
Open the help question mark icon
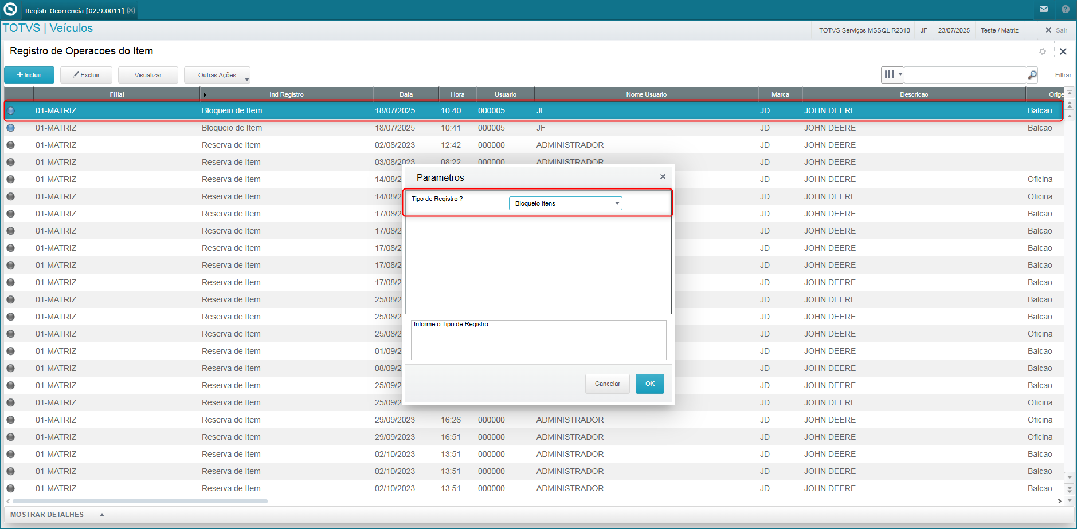tap(1065, 9)
